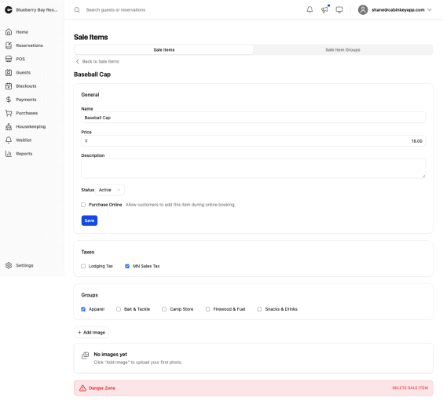
Task: Click the Settings gear icon
Action: 9,265
